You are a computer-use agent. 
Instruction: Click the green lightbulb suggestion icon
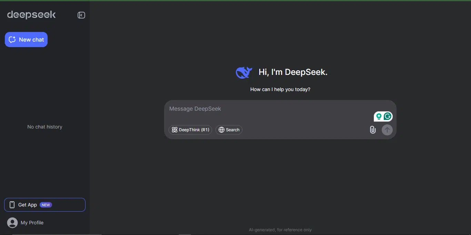tap(379, 116)
